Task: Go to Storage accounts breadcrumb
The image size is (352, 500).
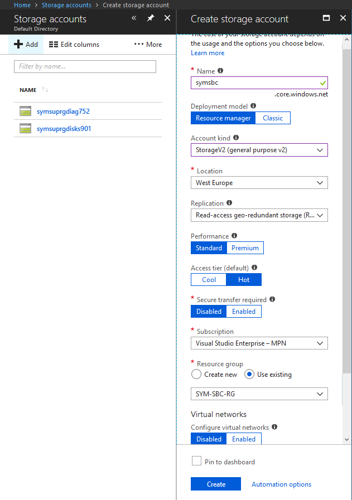Action: pyautogui.click(x=66, y=5)
